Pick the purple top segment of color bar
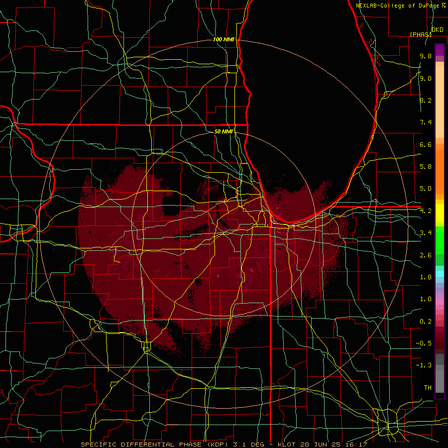The width and height of the screenshot is (448, 448). [x=440, y=50]
